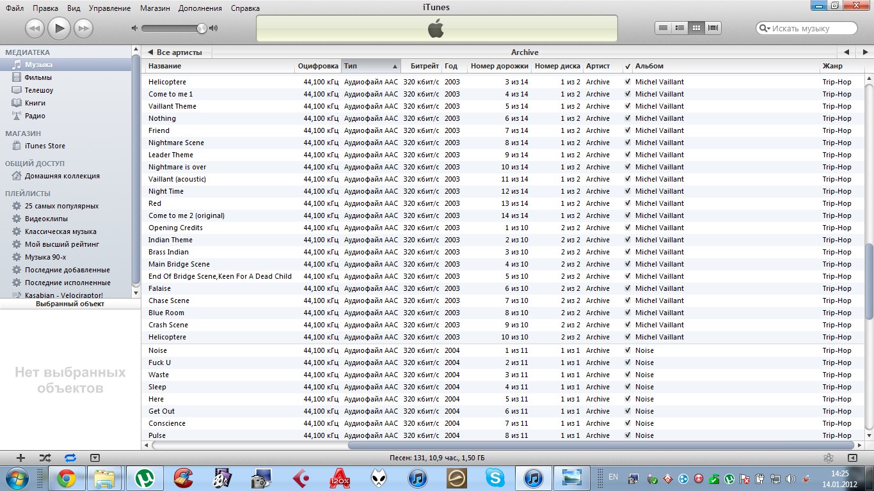Click the loud speaker icon right of volume
874x491 pixels.
214,28
